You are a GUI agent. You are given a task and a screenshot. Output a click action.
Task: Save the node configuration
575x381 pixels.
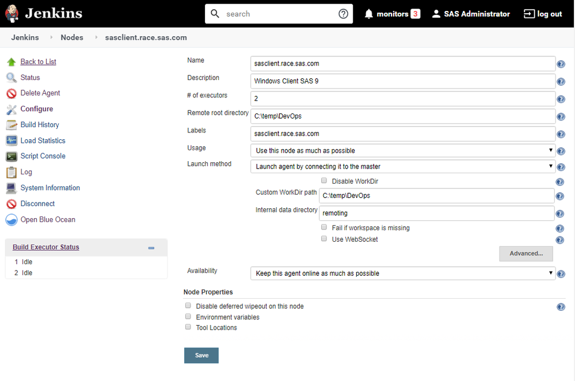click(201, 355)
